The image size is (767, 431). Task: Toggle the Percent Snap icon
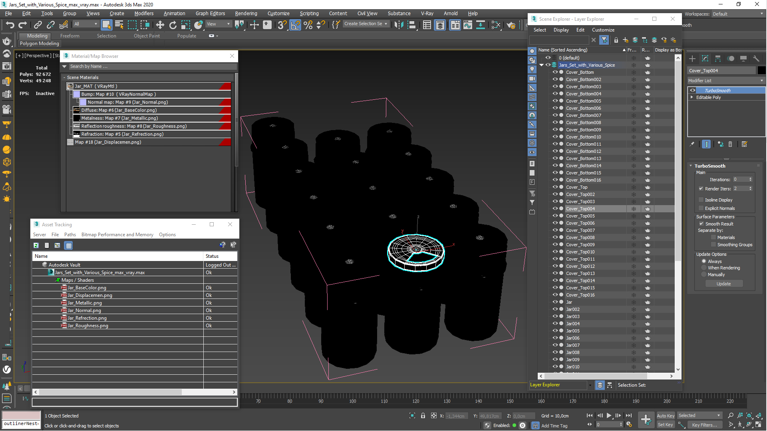coord(308,25)
